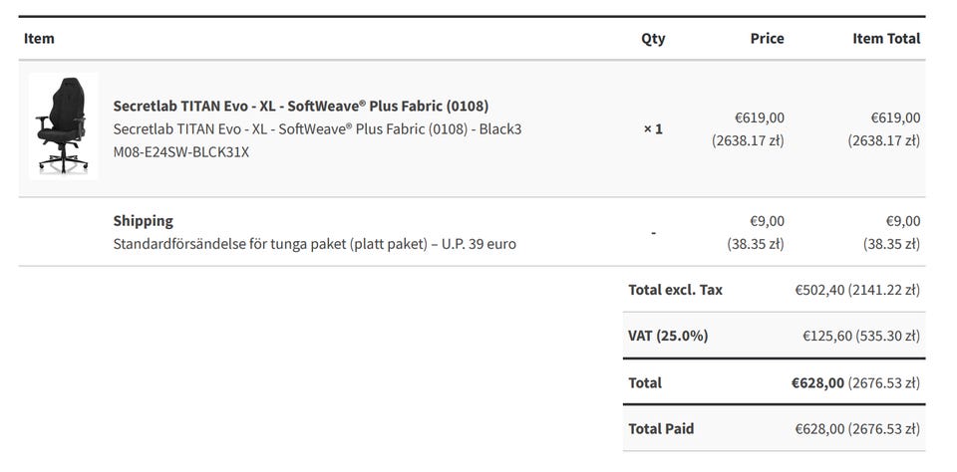This screenshot has width=957, height=472.
Task: Click the Total Paid label
Action: click(661, 428)
